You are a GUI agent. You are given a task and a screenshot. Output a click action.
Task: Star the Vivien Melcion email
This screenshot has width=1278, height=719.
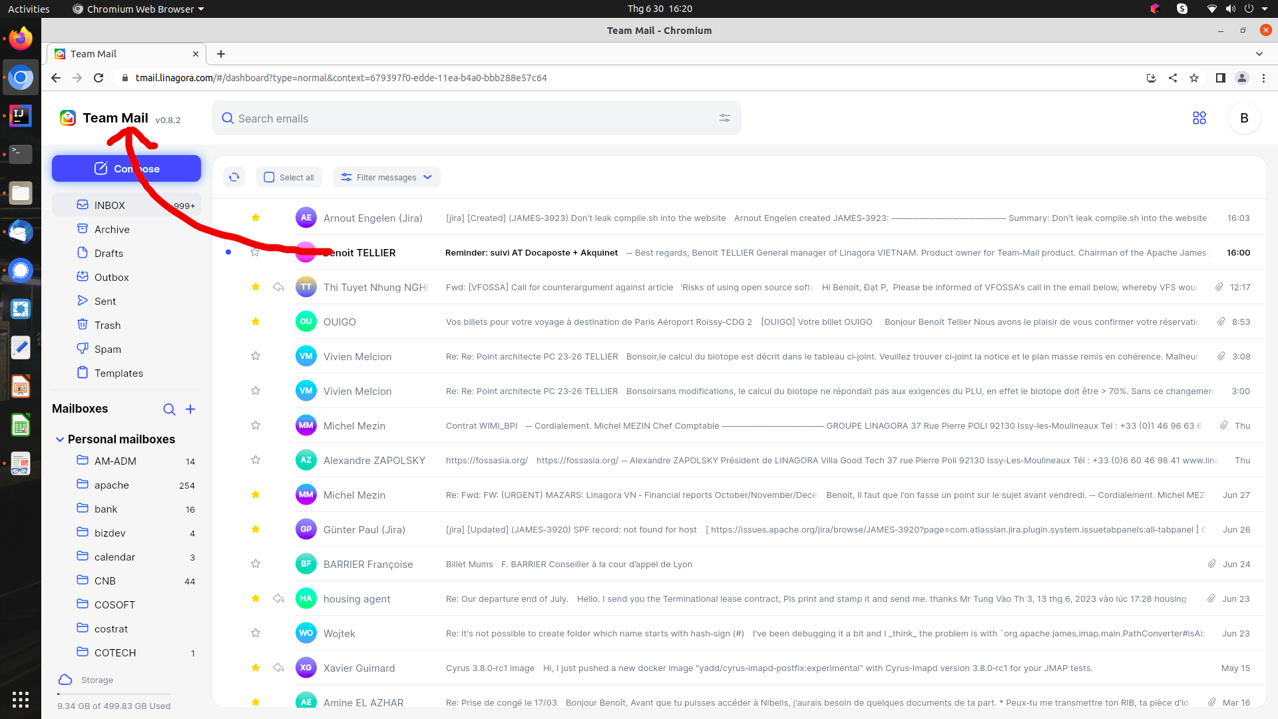(255, 356)
